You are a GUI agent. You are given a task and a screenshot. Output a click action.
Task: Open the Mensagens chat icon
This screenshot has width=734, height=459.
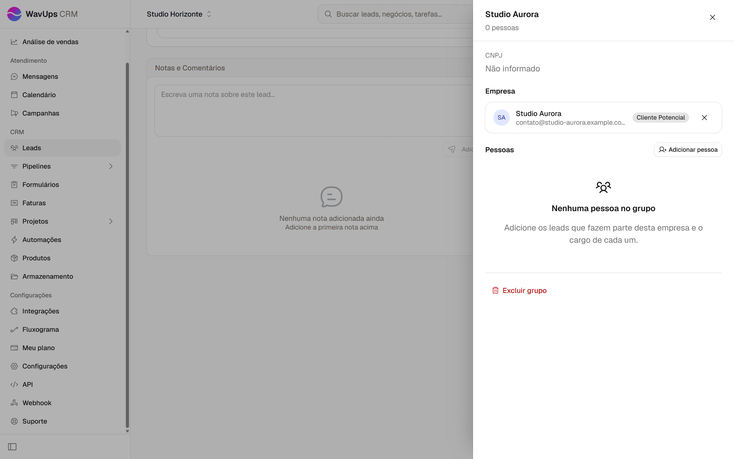[x=14, y=76]
